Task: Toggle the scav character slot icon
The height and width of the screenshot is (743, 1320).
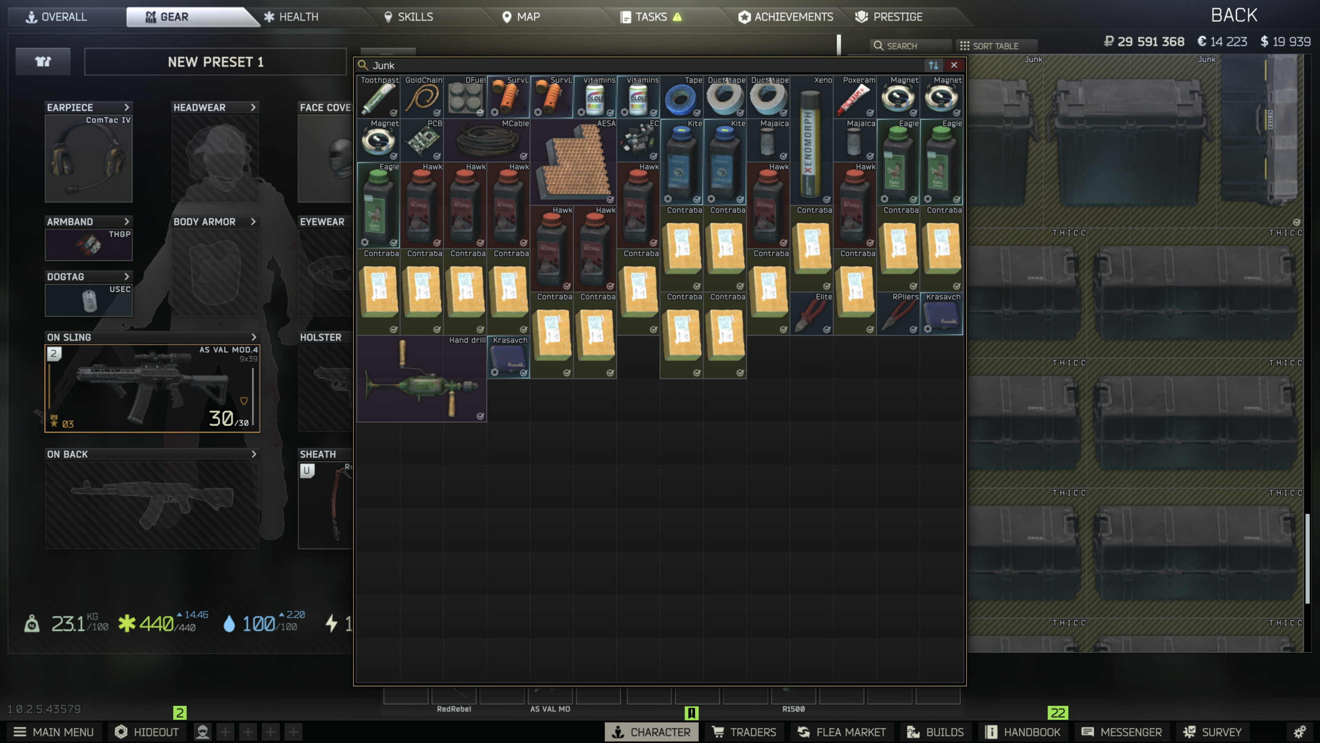Action: pos(203,732)
